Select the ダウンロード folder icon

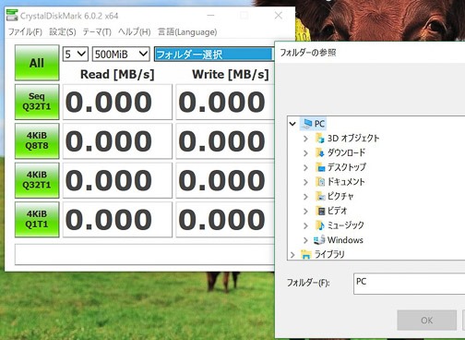click(320, 152)
